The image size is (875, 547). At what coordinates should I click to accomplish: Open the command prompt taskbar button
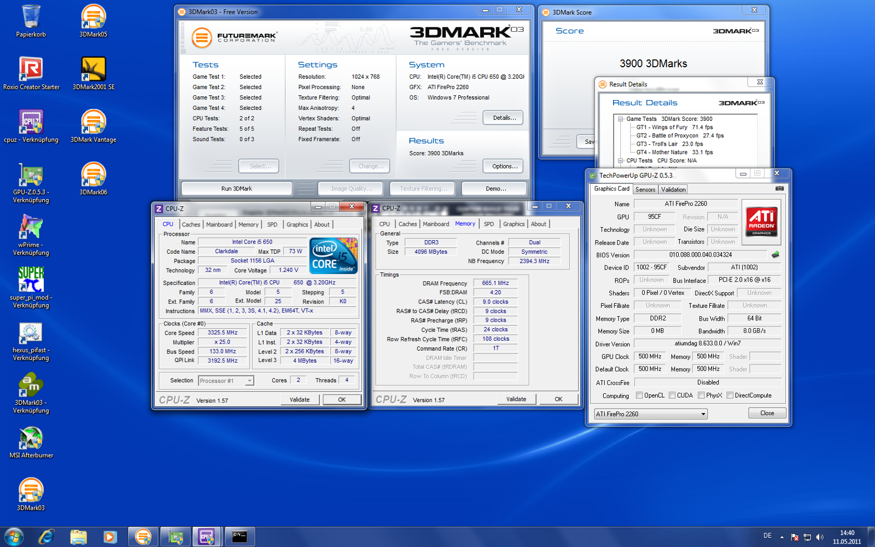240,537
